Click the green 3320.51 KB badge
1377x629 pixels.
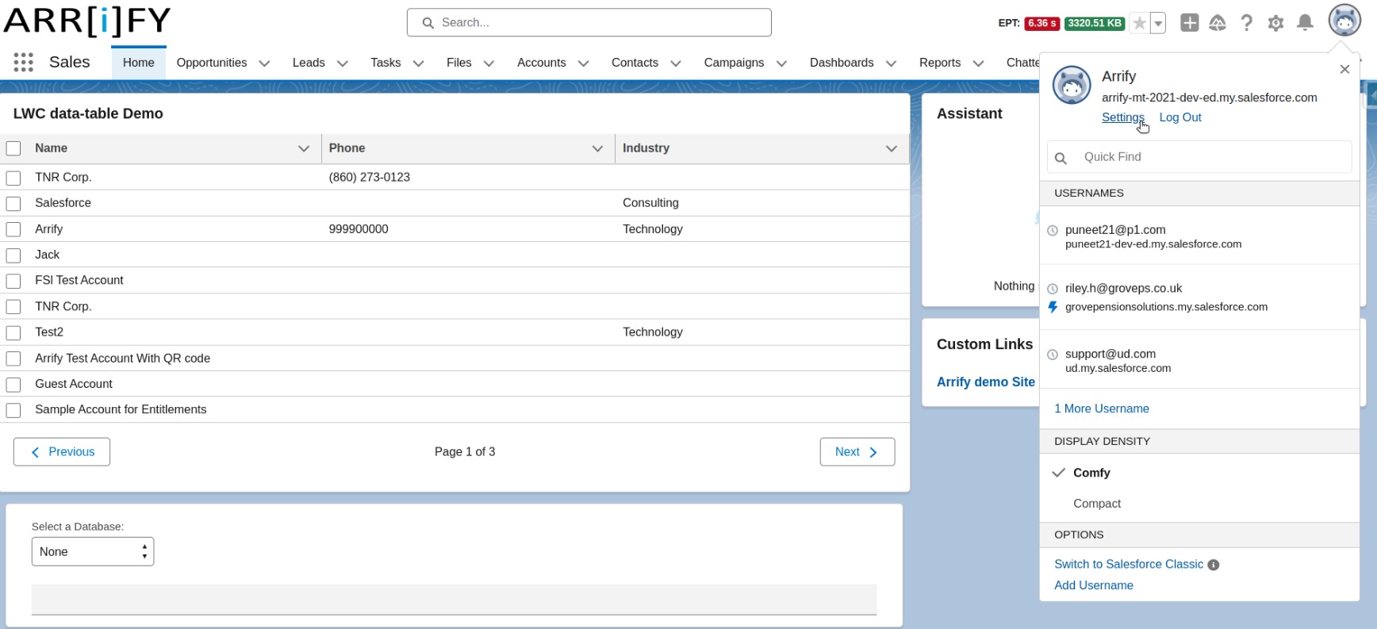coord(1095,23)
